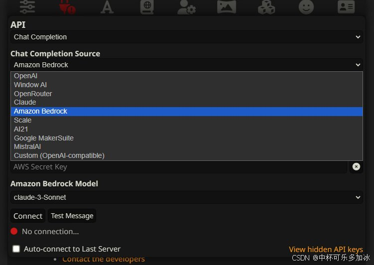The width and height of the screenshot is (374, 265).
Task: Select Custom (OpenAI-compatible) option
Action: (x=187, y=155)
